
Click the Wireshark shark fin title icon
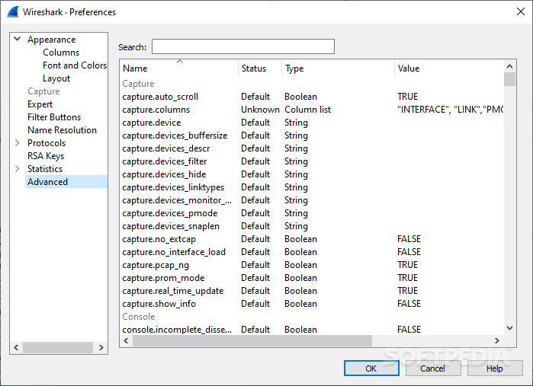(12, 12)
